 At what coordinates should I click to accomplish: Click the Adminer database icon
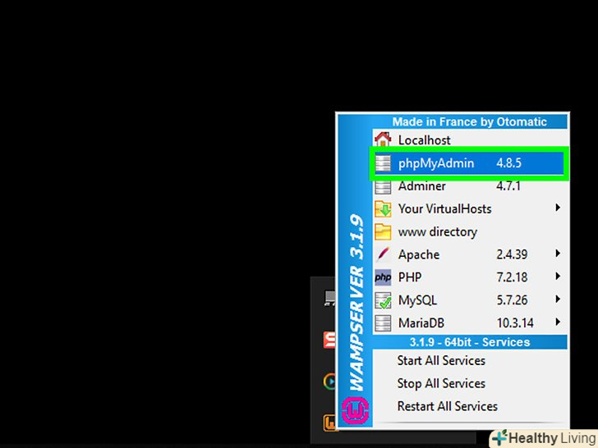point(383,187)
